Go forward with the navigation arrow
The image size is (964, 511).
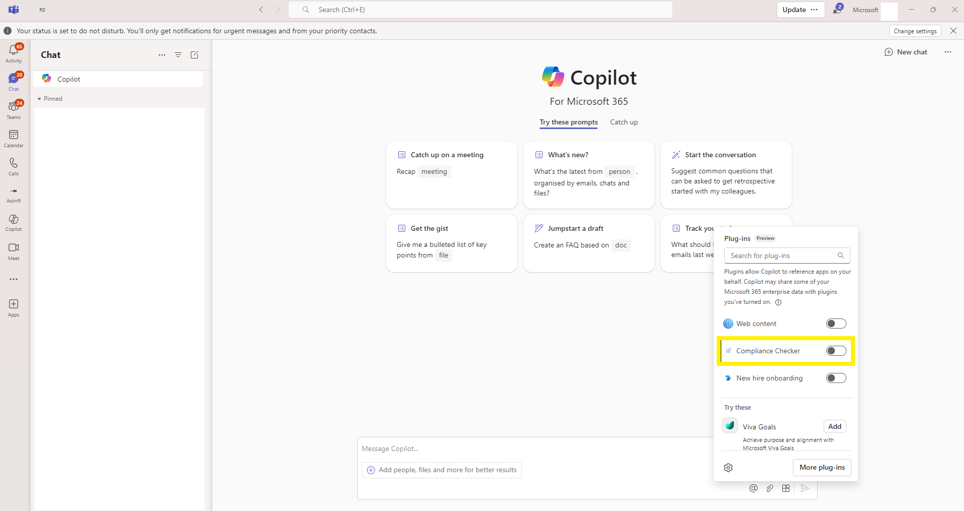tap(278, 10)
